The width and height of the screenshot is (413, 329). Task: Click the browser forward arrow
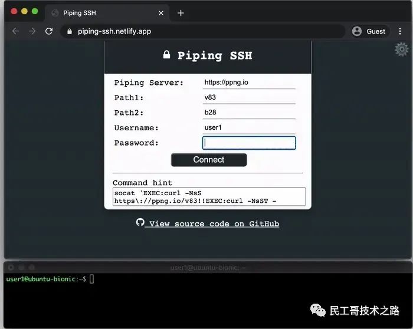(32, 31)
